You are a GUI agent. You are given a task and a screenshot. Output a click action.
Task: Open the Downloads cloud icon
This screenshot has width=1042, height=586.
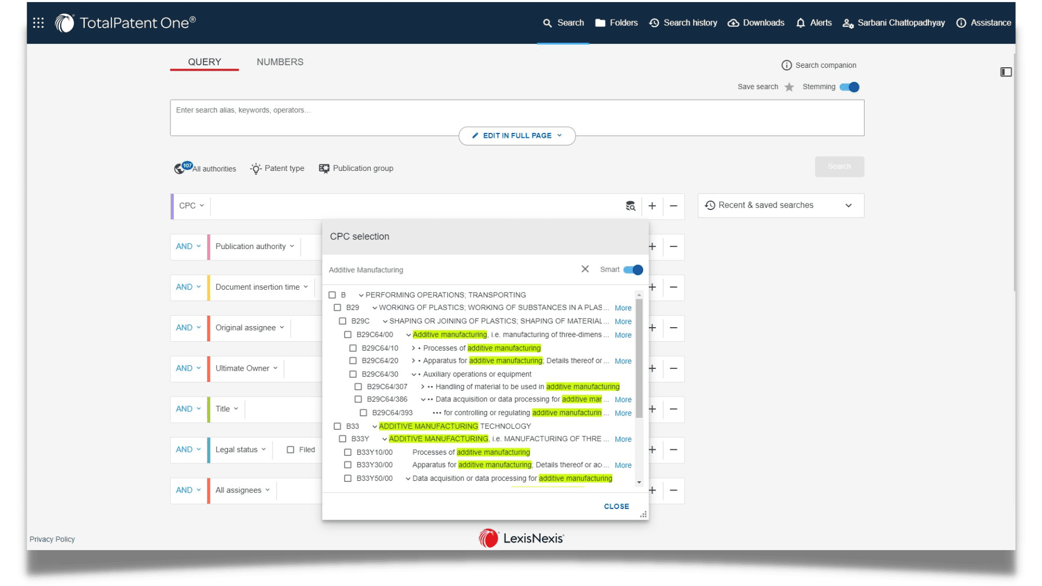point(733,23)
